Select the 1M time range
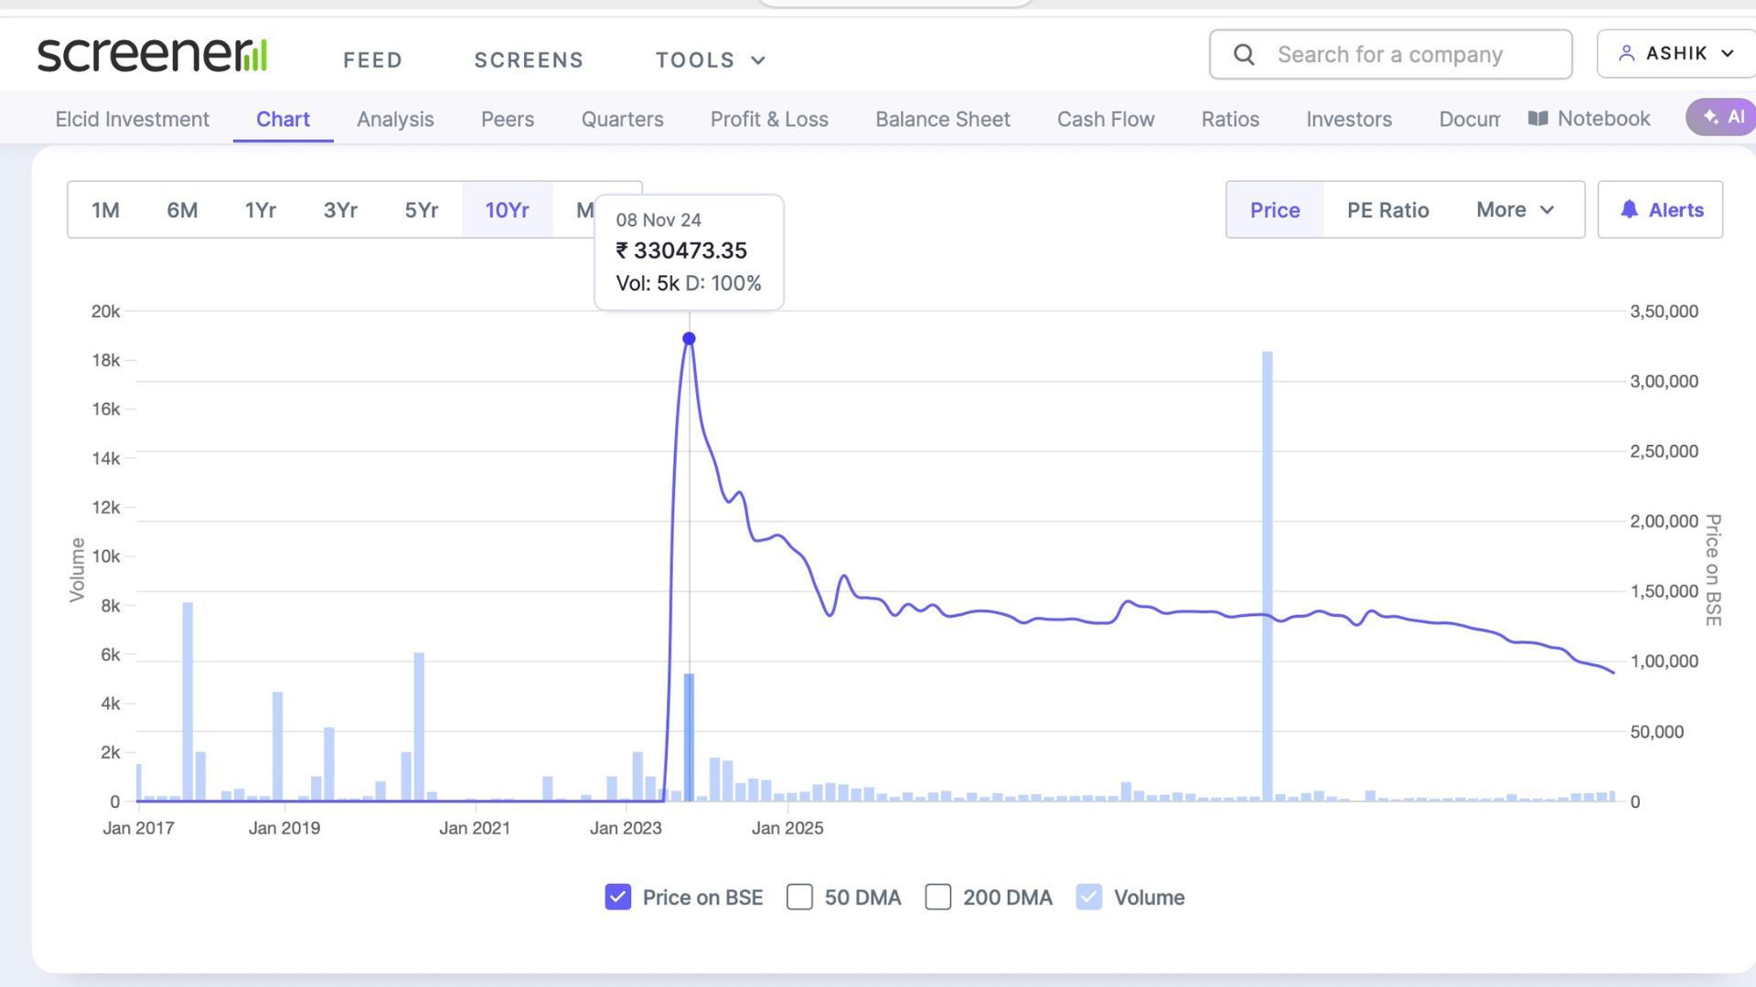 tap(104, 209)
